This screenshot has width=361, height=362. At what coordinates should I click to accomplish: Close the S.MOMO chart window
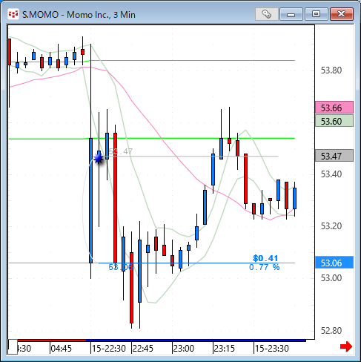[x=342, y=14]
